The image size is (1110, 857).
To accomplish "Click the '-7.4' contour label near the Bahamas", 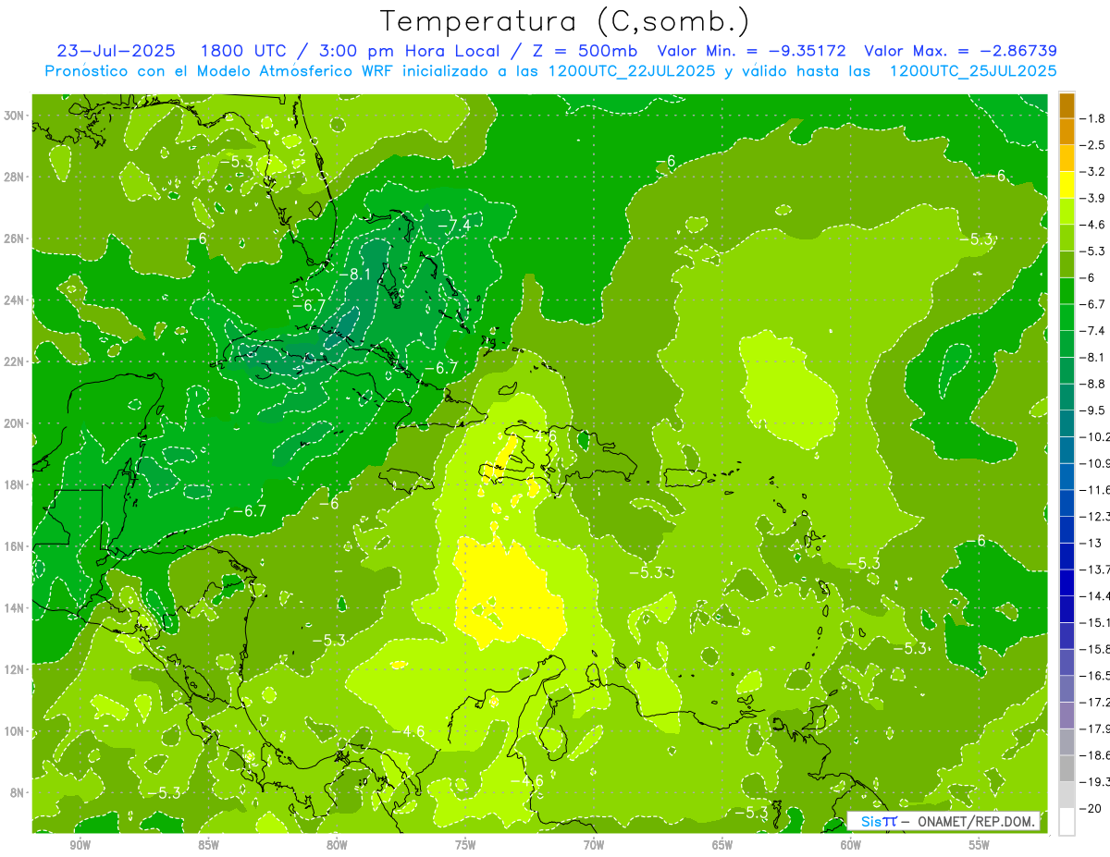I will [x=453, y=226].
